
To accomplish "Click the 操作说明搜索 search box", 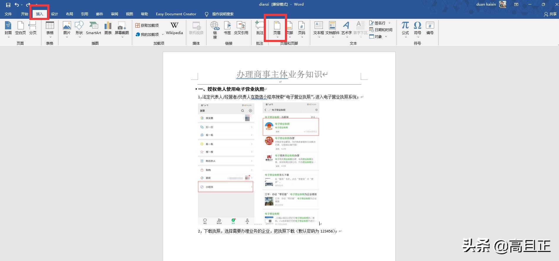I will (223, 14).
